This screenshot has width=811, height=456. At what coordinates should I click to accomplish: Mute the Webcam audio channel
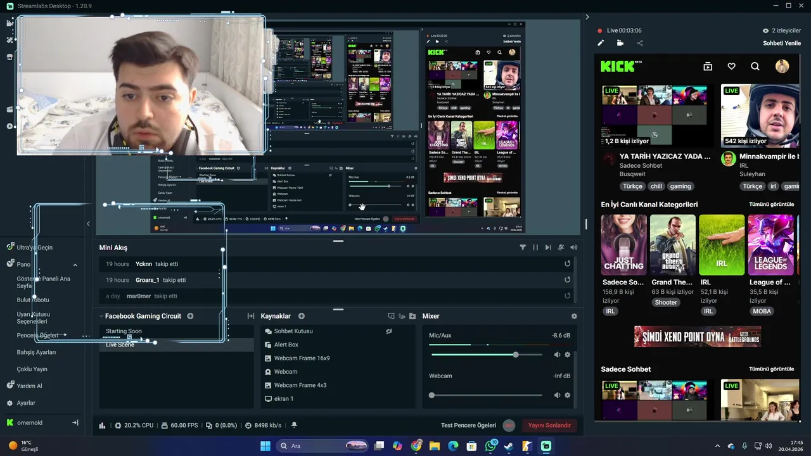tap(557, 395)
